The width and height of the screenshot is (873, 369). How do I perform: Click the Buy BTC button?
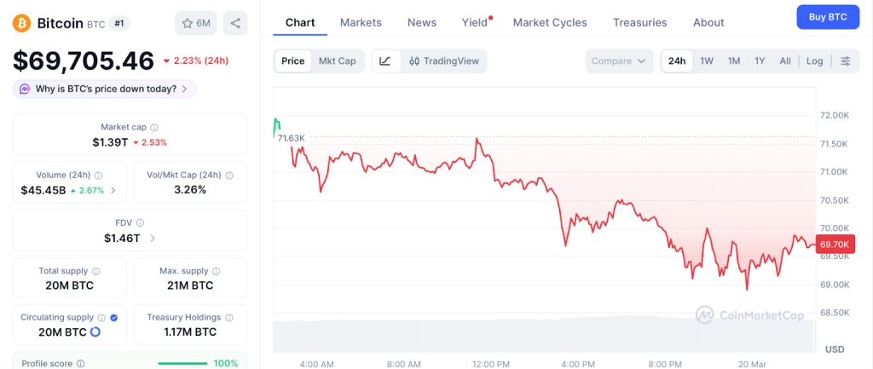(x=827, y=17)
